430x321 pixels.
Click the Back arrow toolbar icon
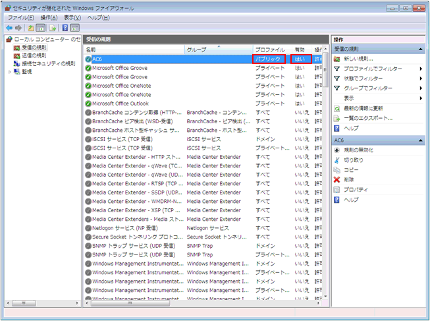(9, 28)
